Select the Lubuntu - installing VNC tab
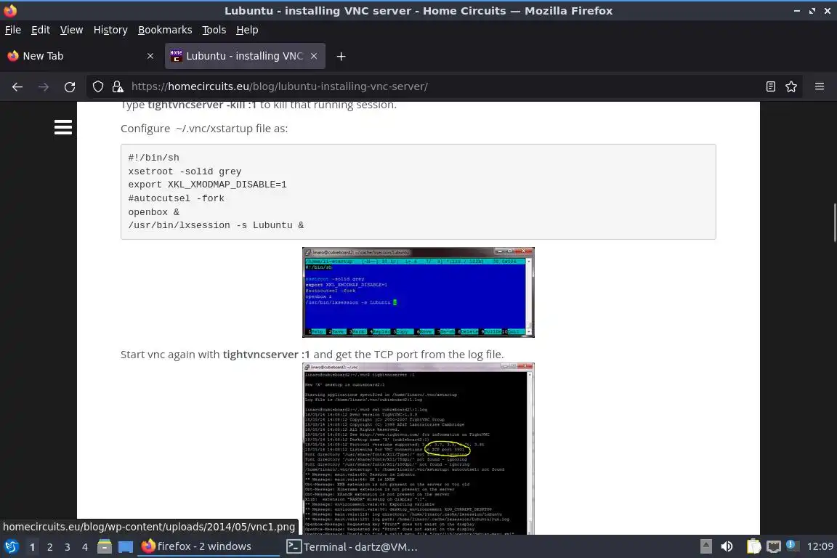The image size is (837, 558). (x=245, y=56)
